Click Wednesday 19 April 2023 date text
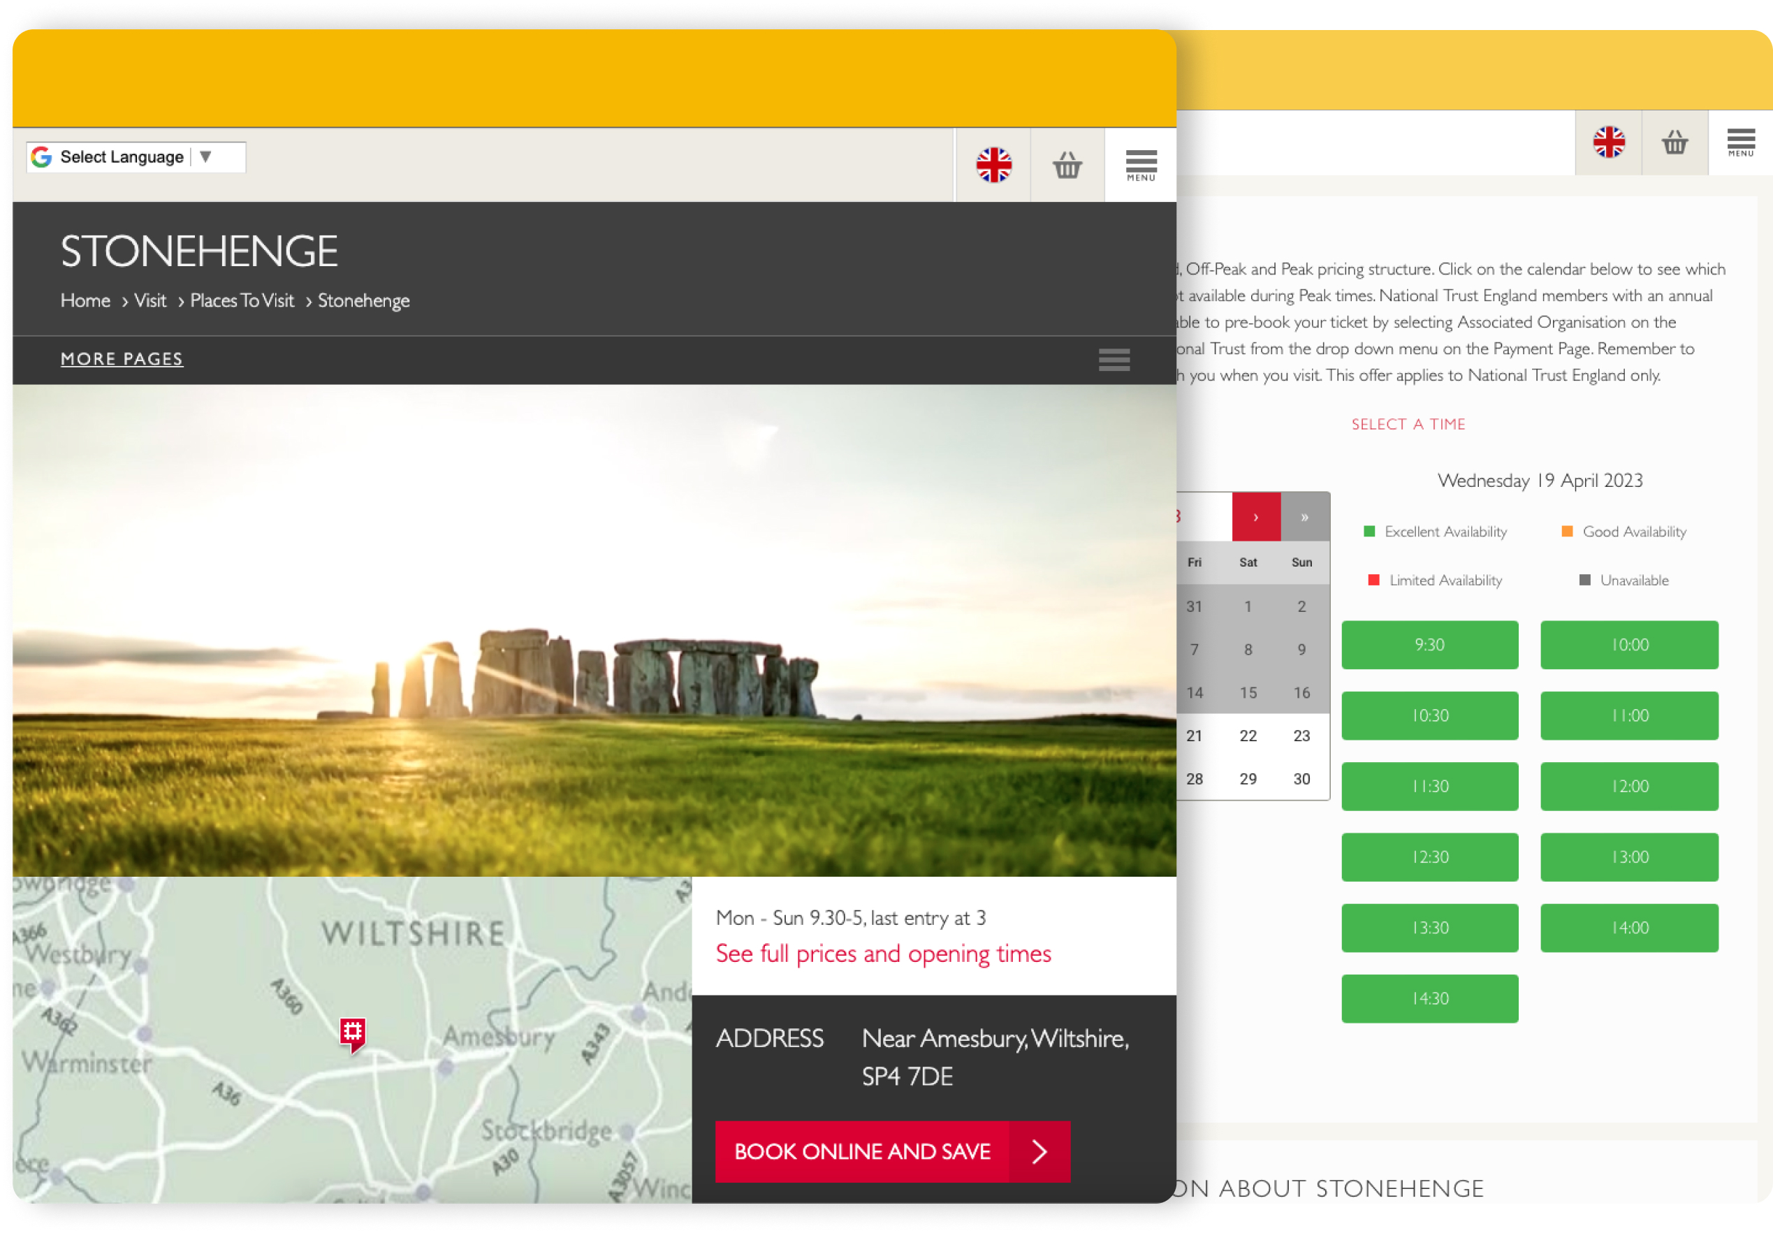Viewport: 1773px width, 1233px height. click(1540, 480)
